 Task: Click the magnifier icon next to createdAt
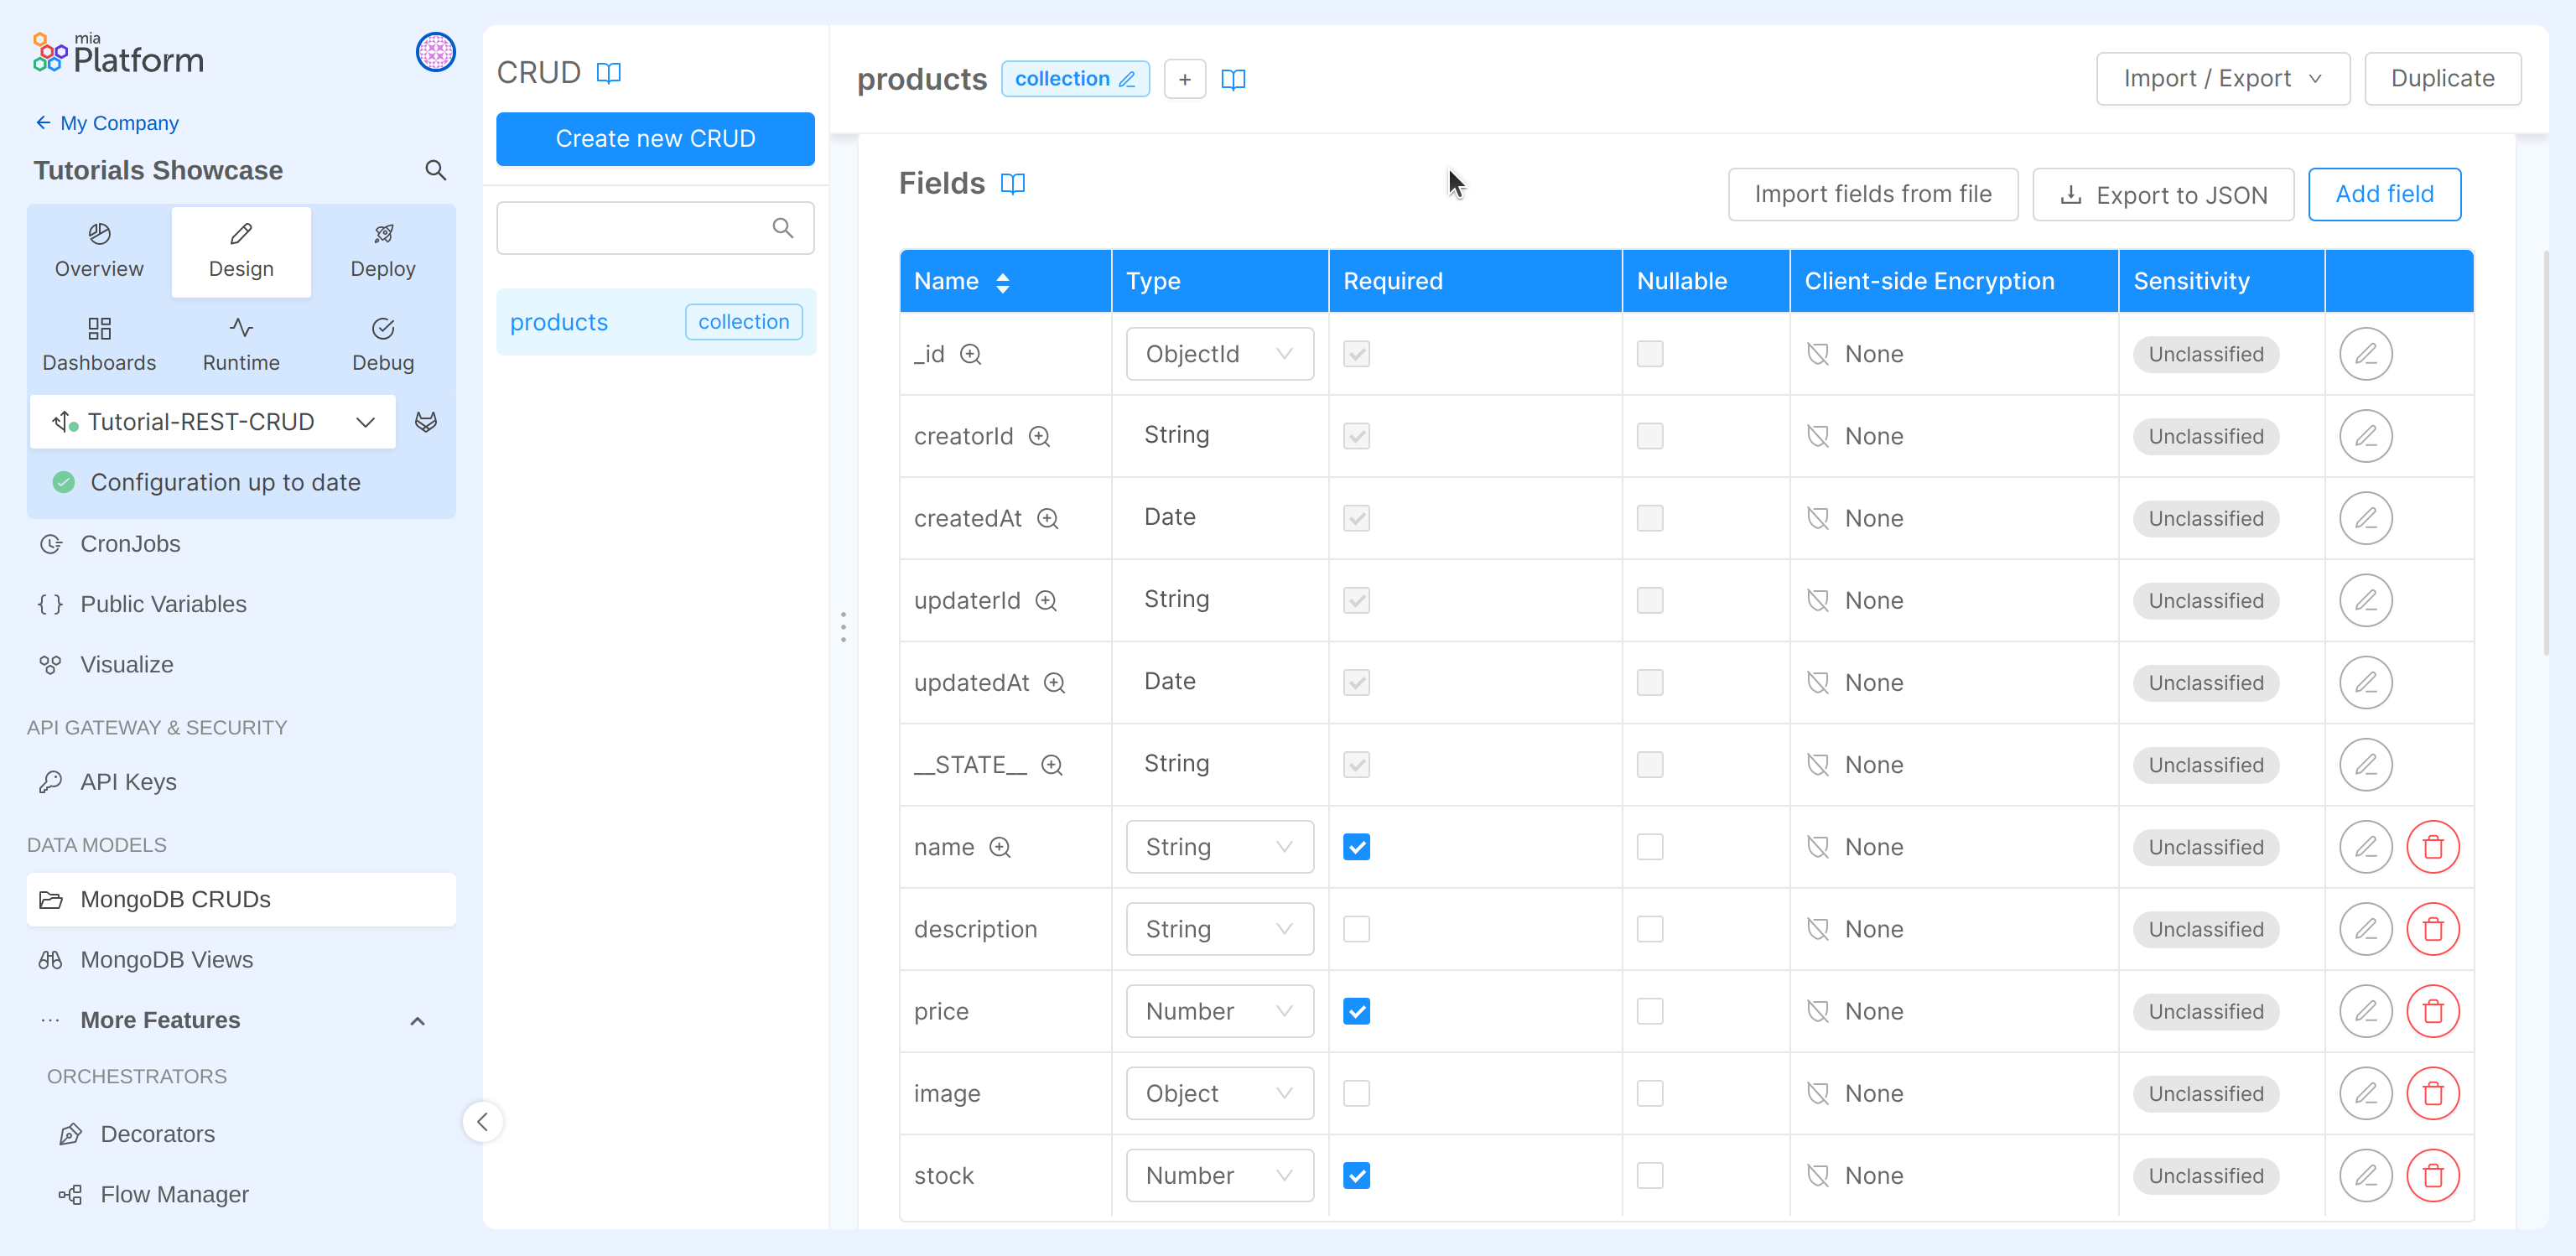[1047, 518]
